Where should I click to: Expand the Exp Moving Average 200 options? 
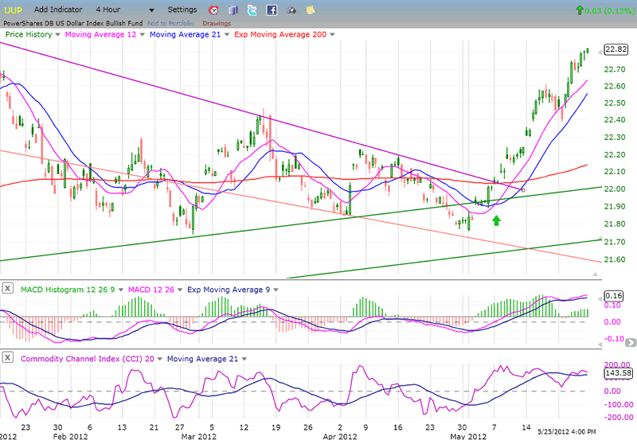[x=331, y=35]
